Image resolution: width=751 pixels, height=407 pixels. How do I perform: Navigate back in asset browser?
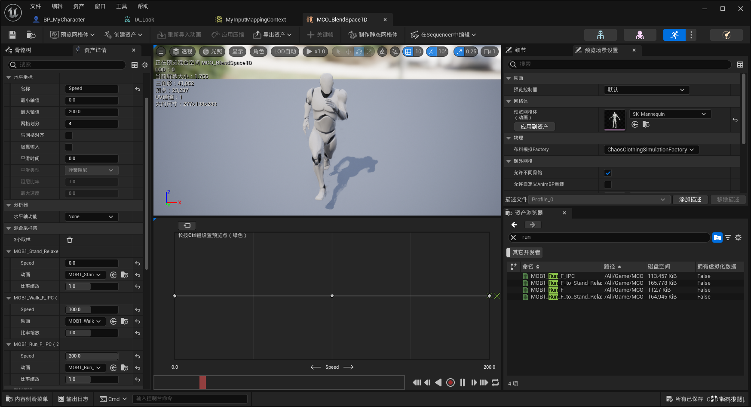(x=514, y=225)
